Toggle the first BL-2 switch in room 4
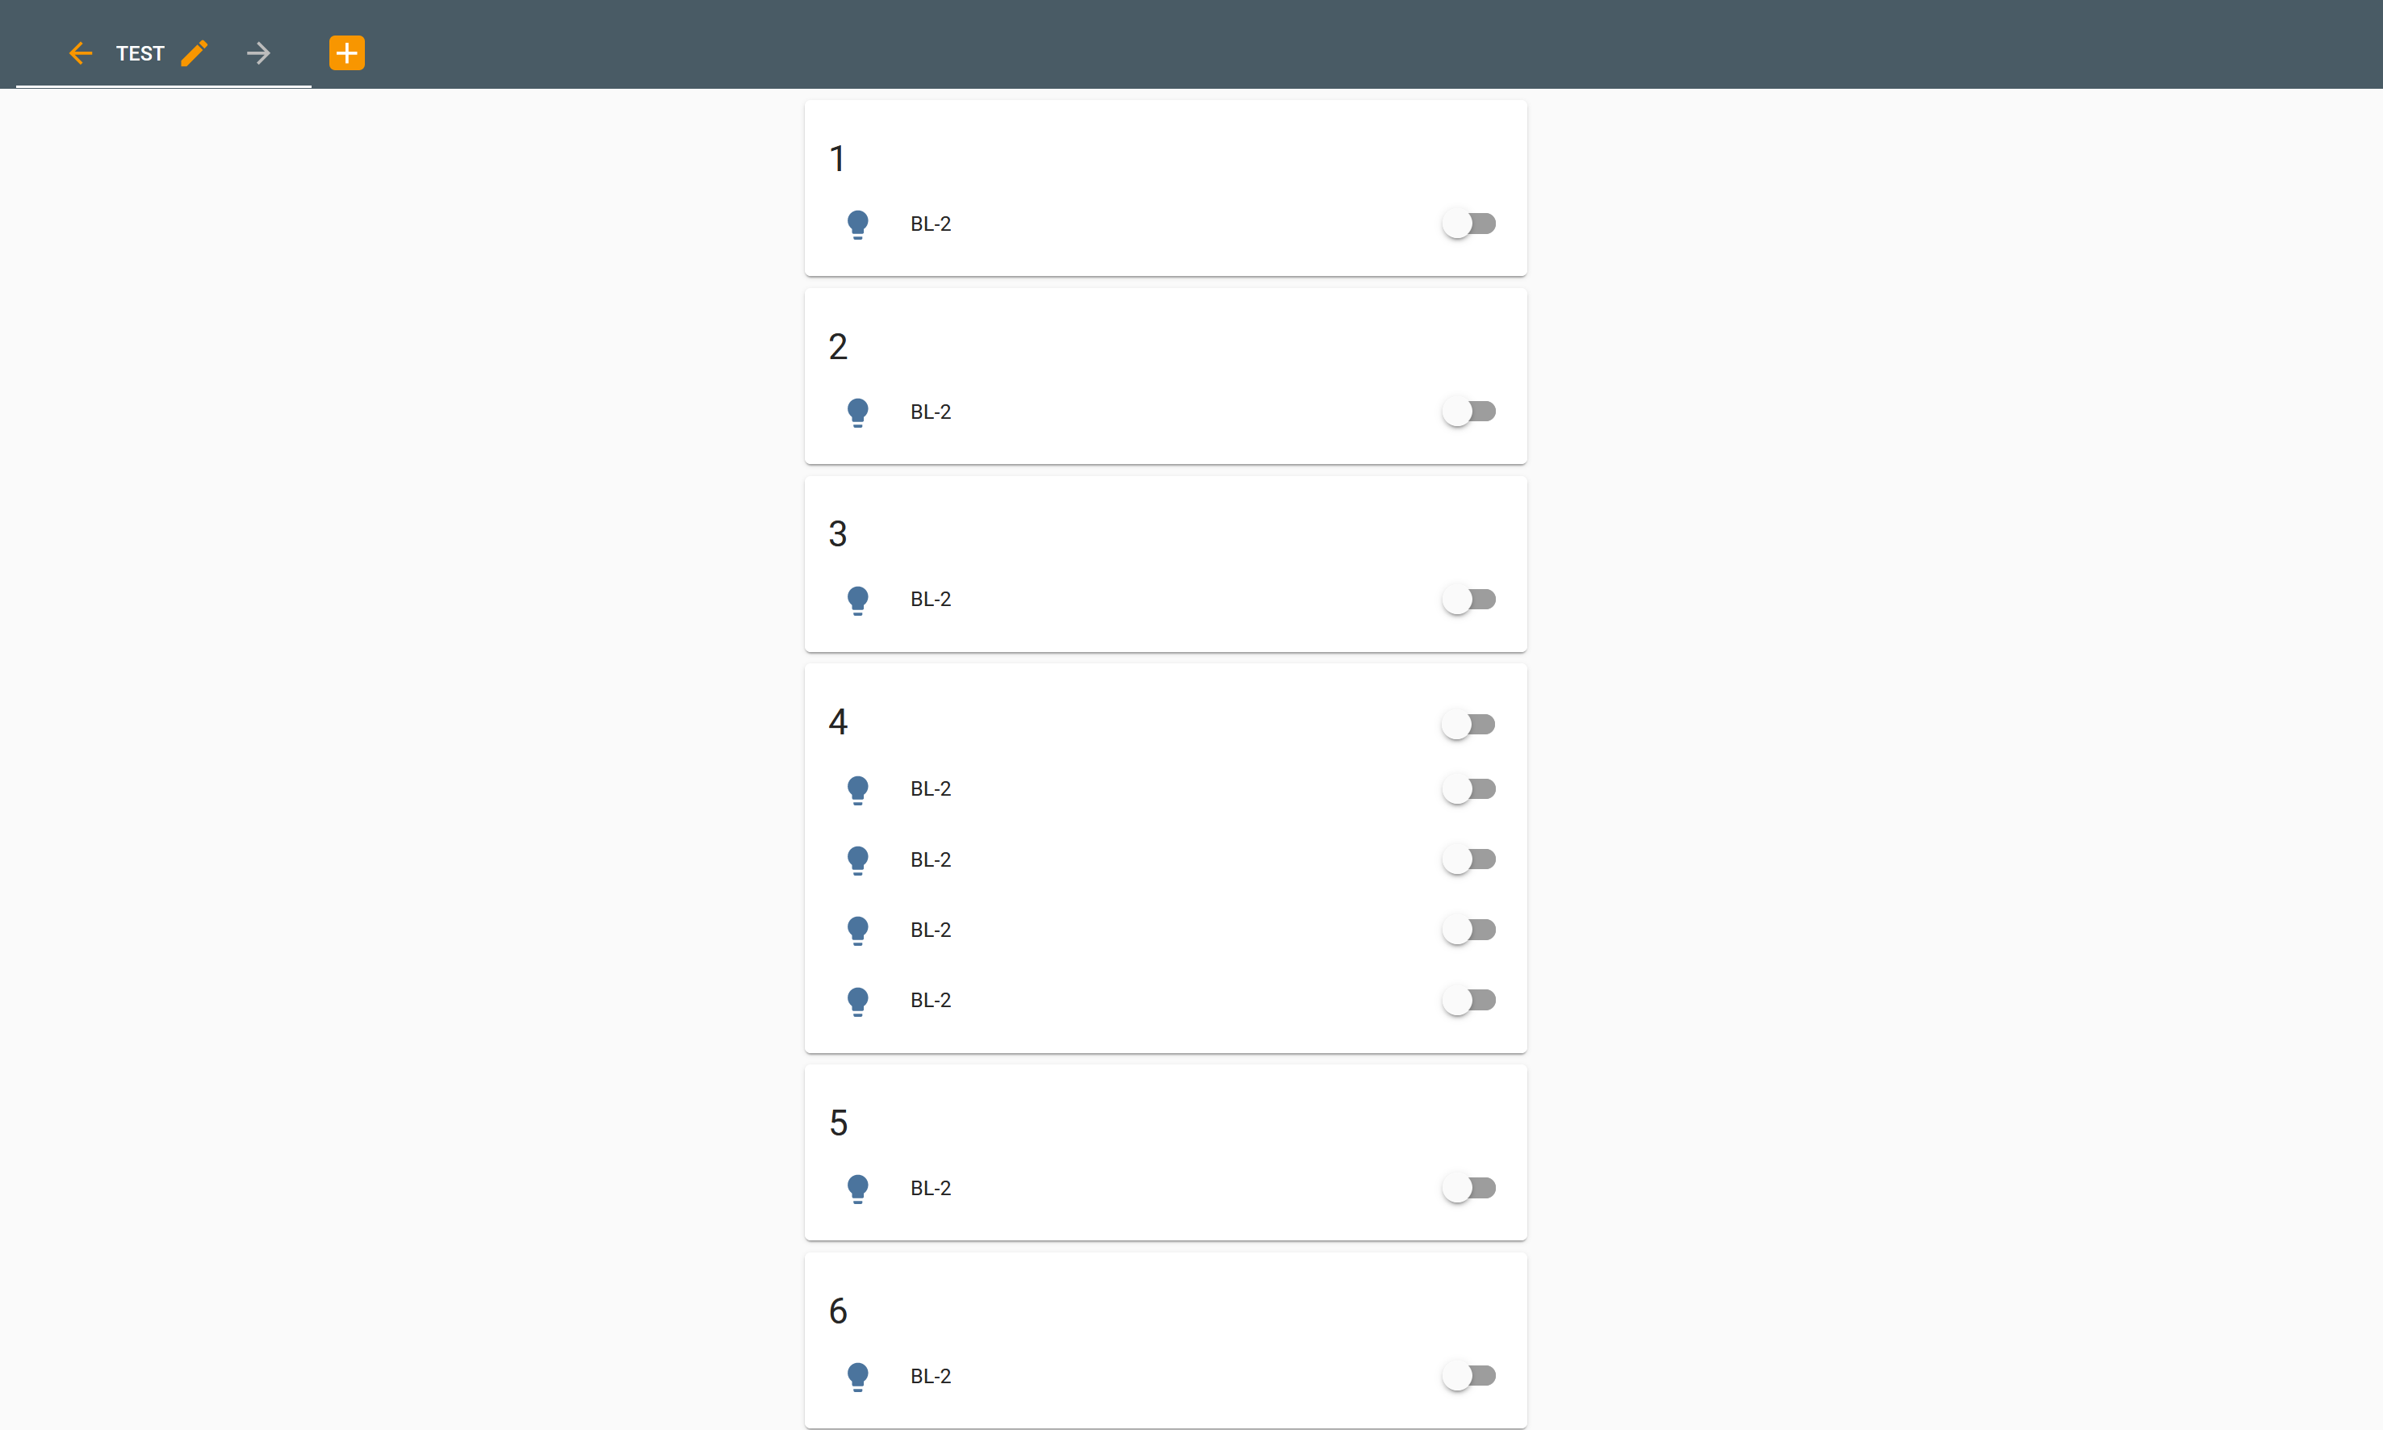Screen dimensions: 2383x1430 tap(1468, 788)
